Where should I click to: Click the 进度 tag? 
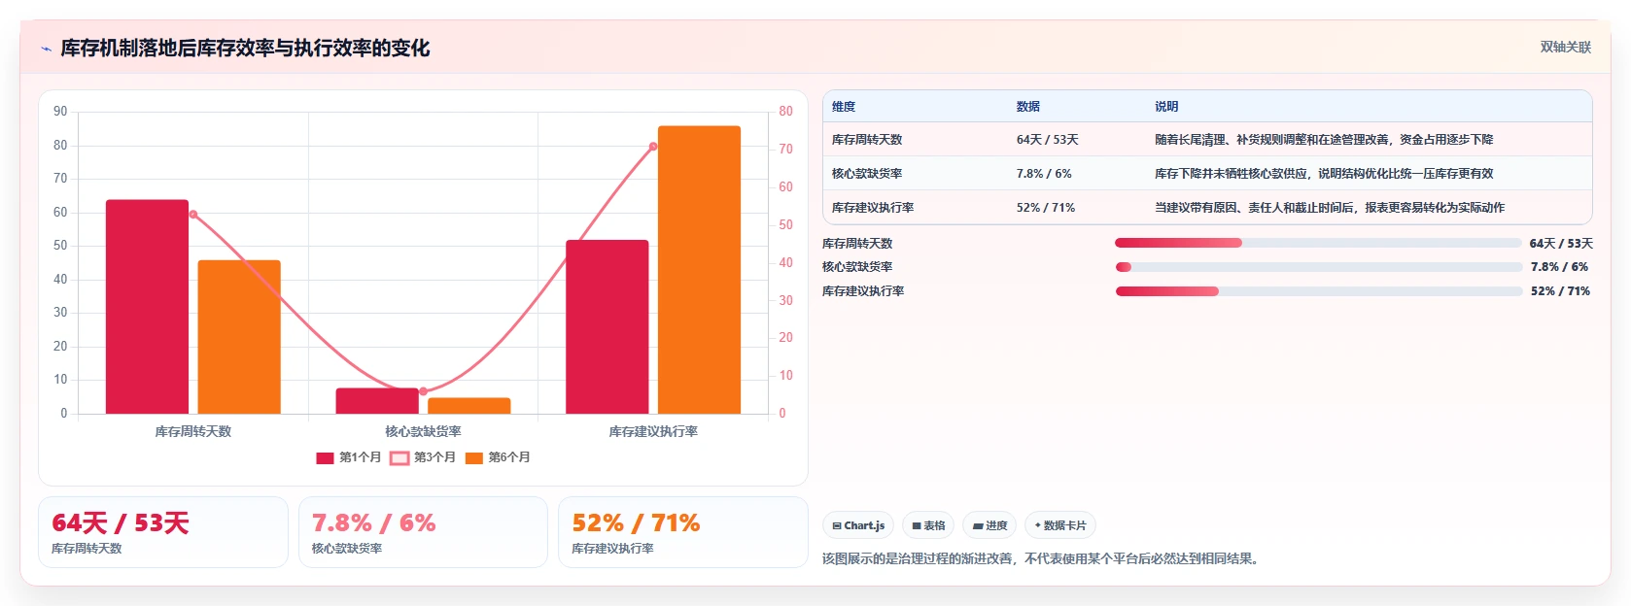989,525
